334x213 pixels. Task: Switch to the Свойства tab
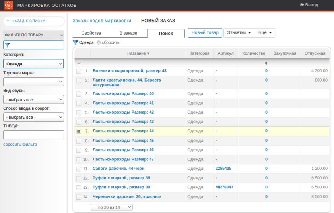(x=91, y=33)
